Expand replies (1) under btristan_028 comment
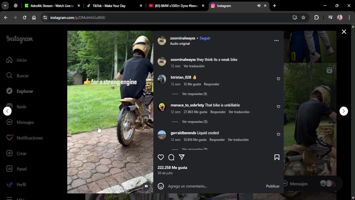The height and width of the screenshot is (200, 355). [x=194, y=94]
